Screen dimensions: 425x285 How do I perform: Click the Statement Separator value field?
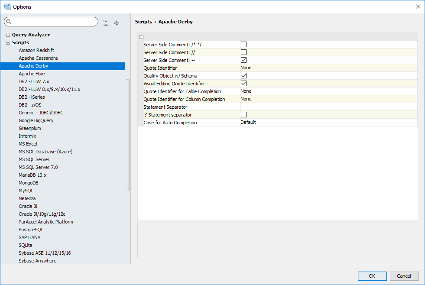coord(328,107)
